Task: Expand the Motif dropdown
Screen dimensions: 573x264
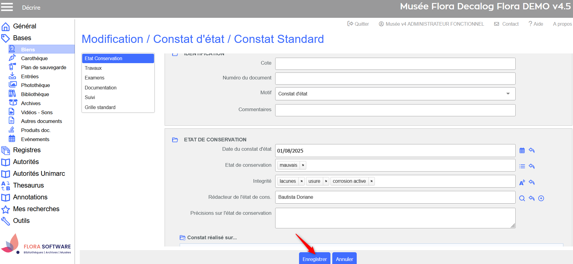Action: pyautogui.click(x=508, y=94)
